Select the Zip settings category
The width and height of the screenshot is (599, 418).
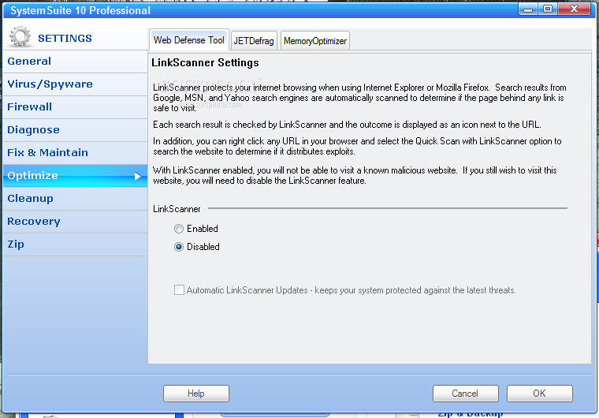point(75,244)
